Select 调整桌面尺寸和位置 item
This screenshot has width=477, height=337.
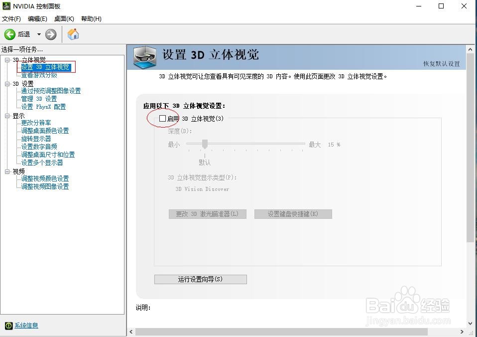(x=48, y=155)
